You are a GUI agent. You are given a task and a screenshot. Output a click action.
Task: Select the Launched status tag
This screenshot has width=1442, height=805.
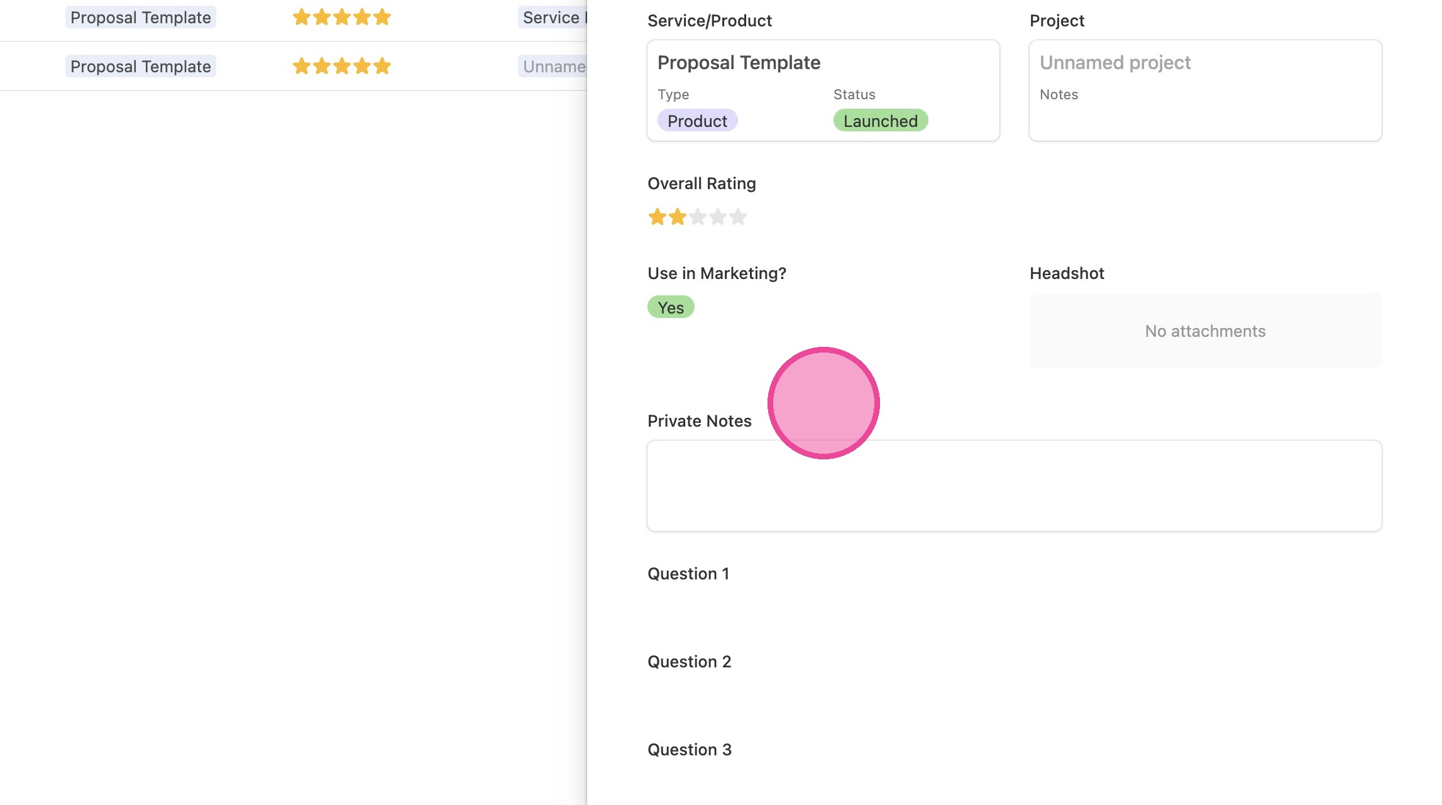pyautogui.click(x=880, y=121)
